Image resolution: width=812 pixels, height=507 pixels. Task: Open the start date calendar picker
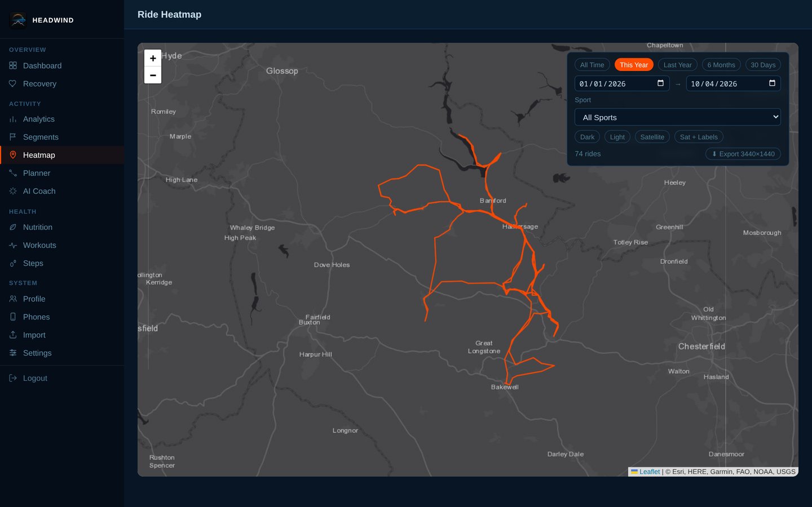coord(660,83)
